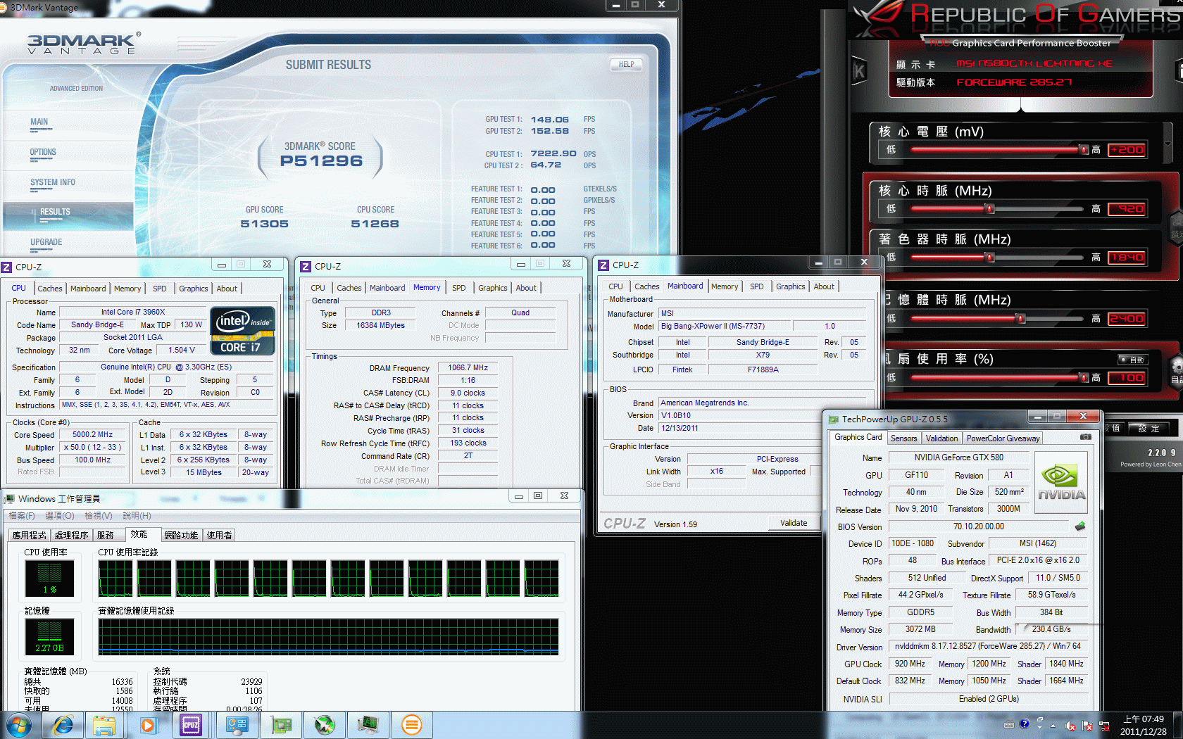Click the CPU-Z taskbar icon
The height and width of the screenshot is (739, 1183).
pos(191,725)
